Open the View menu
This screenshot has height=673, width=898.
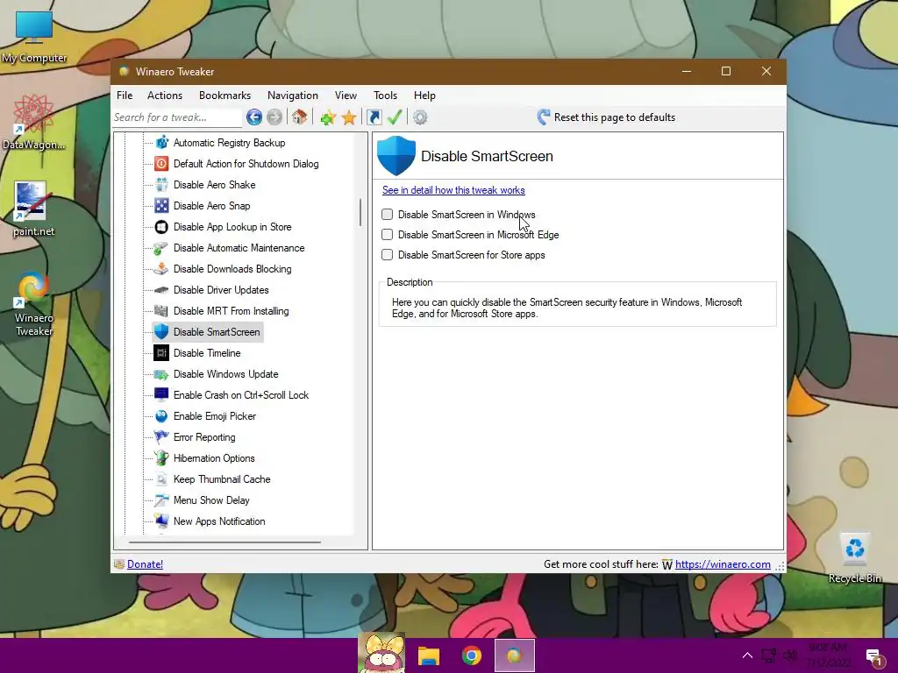point(346,96)
